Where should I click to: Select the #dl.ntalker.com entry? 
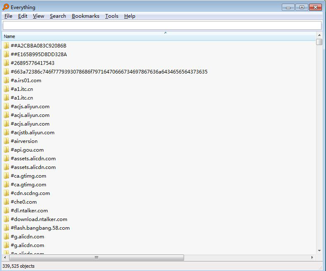point(29,210)
